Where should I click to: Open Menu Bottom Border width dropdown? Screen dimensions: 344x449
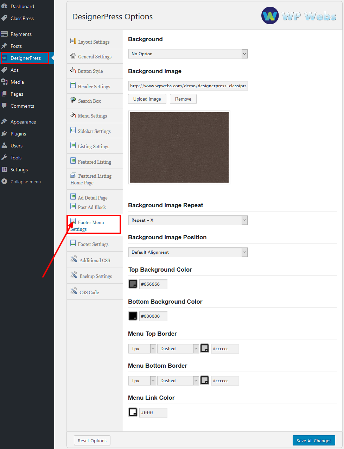142,381
